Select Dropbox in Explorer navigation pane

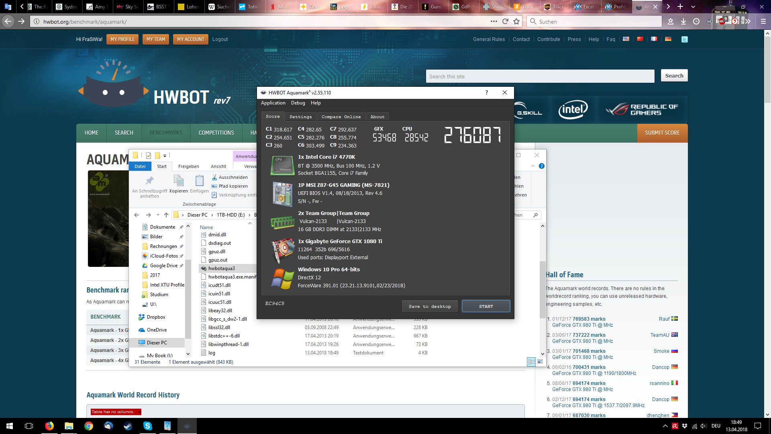tap(156, 317)
